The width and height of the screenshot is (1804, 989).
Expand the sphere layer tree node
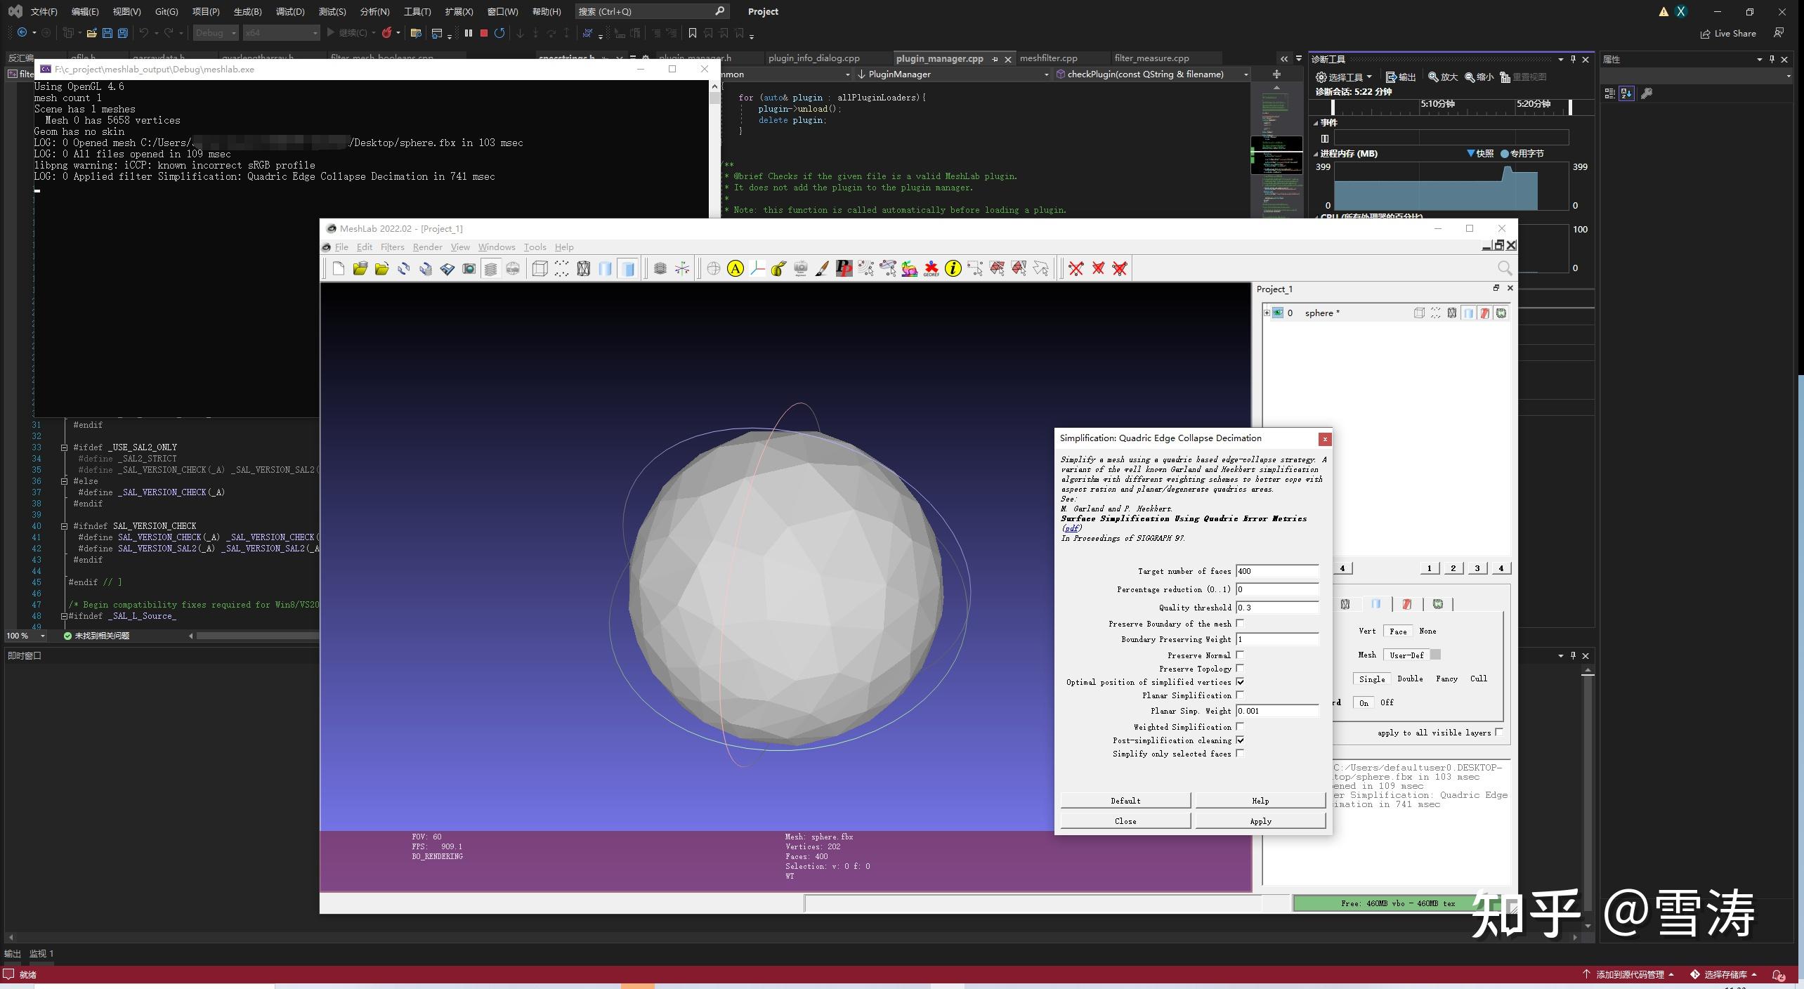1267,313
